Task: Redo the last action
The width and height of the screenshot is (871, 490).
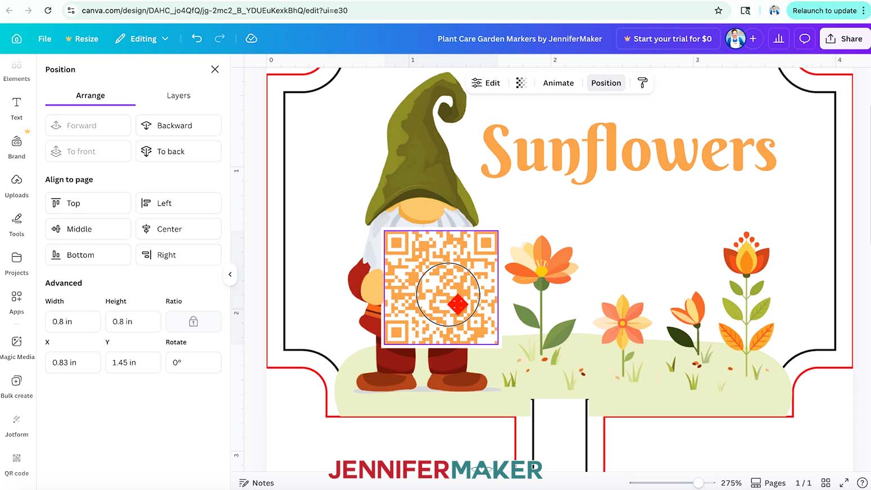Action: [220, 38]
